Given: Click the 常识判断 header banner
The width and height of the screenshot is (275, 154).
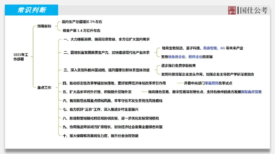Looking at the screenshot, I should (x=31, y=10).
